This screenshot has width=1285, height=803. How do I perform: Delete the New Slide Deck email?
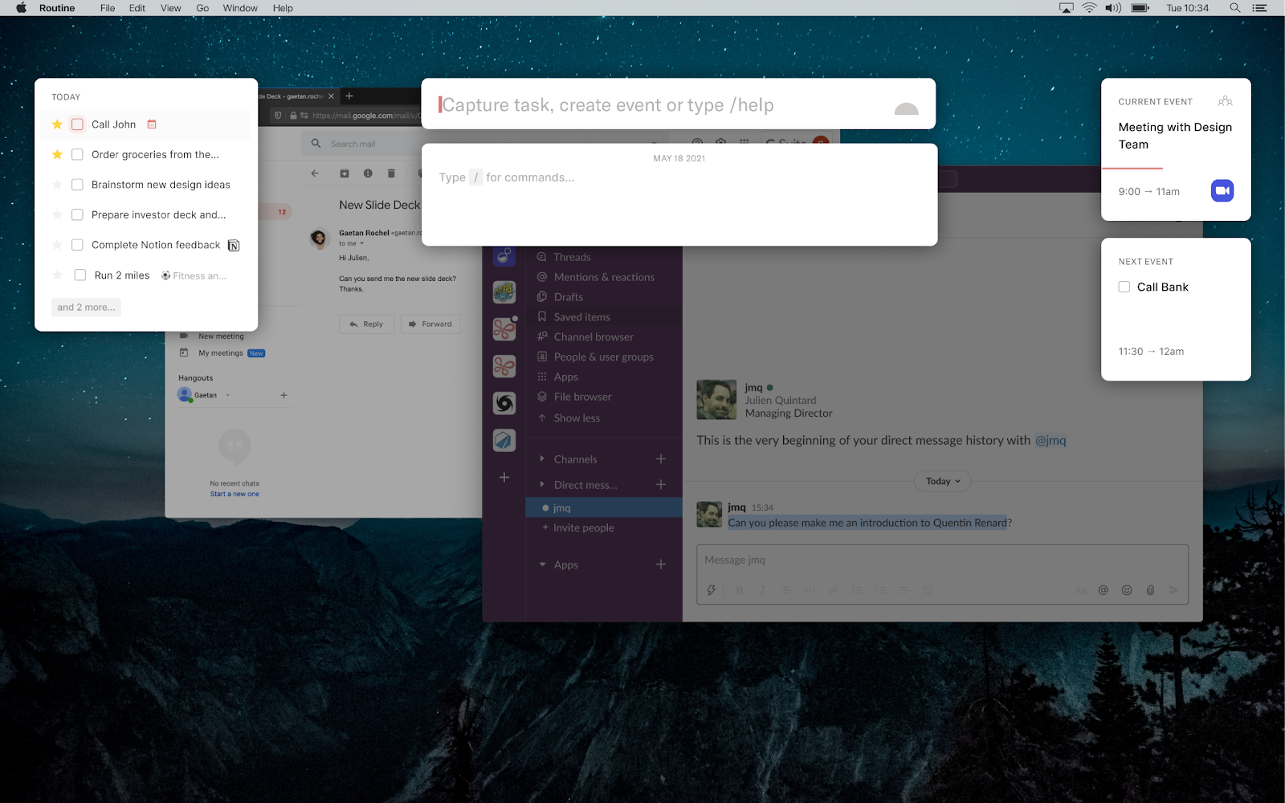[391, 173]
